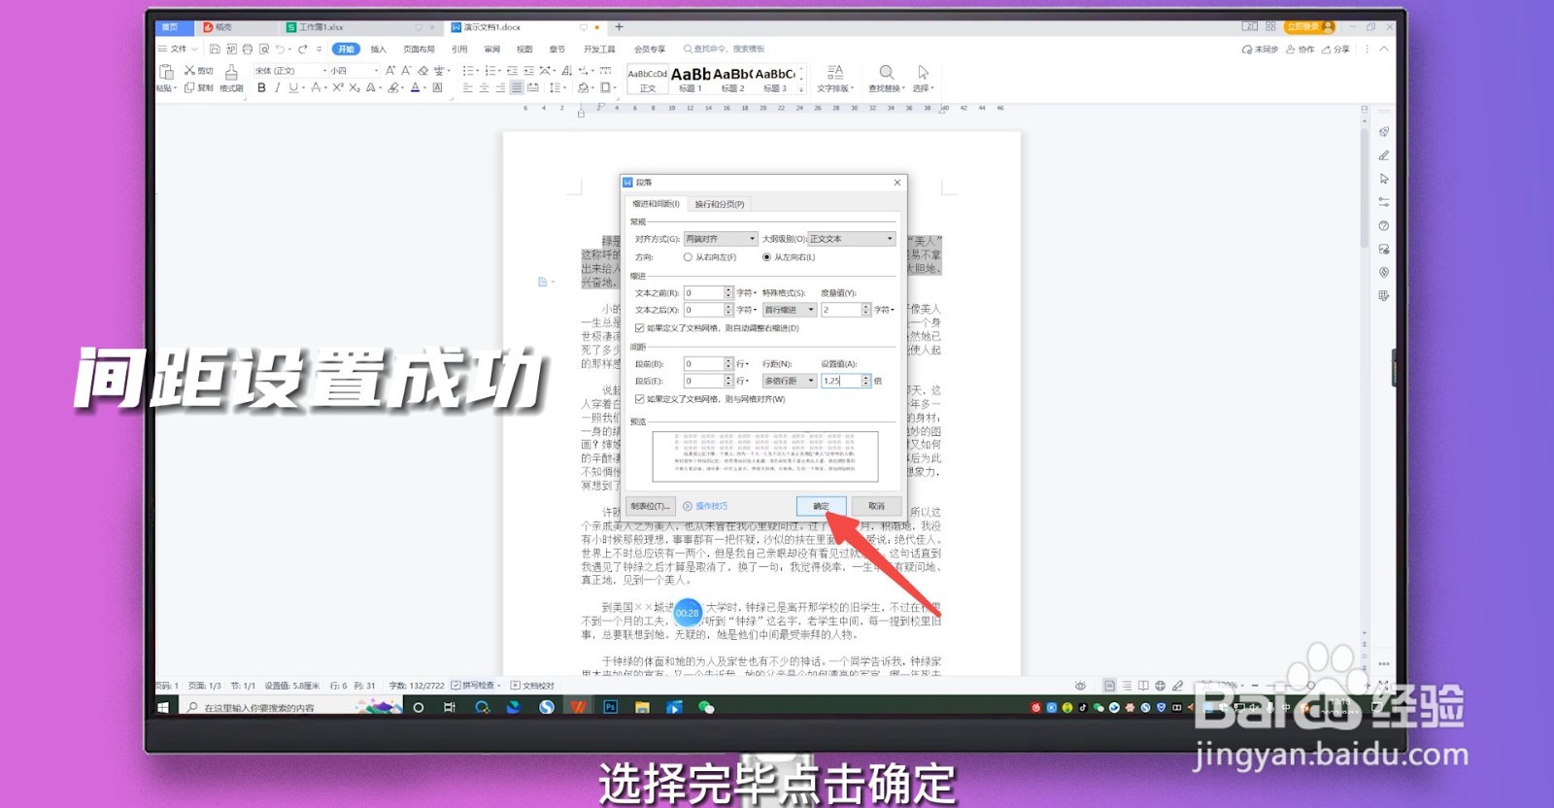
Task: Click the line spacing value field 1.25
Action: (x=841, y=381)
